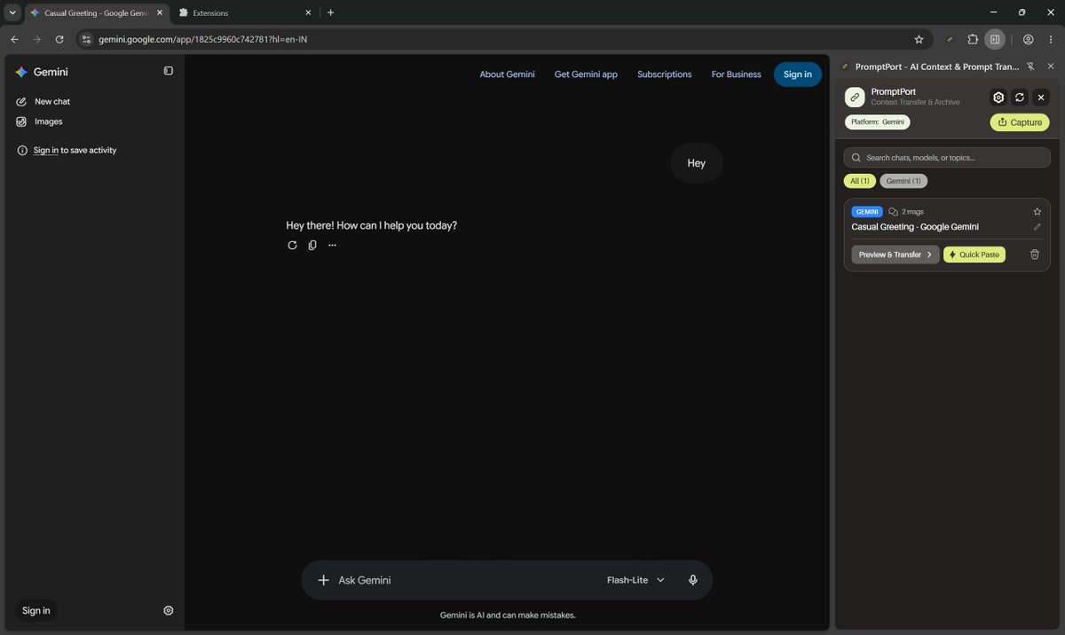The width and height of the screenshot is (1065, 635).
Task: Open About Gemini link
Action: click(x=508, y=74)
